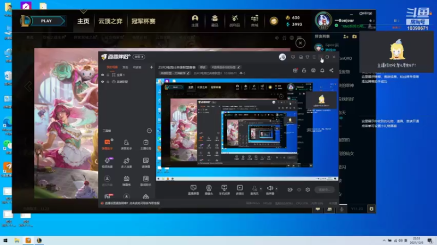The width and height of the screenshot is (437, 245).
Task: Switch to the 云顶之弈 tab
Action: [x=110, y=21]
